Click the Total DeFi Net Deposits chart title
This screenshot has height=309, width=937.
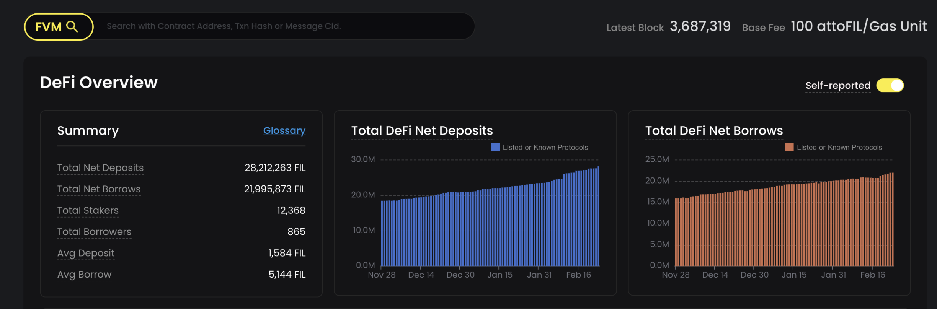pos(422,131)
